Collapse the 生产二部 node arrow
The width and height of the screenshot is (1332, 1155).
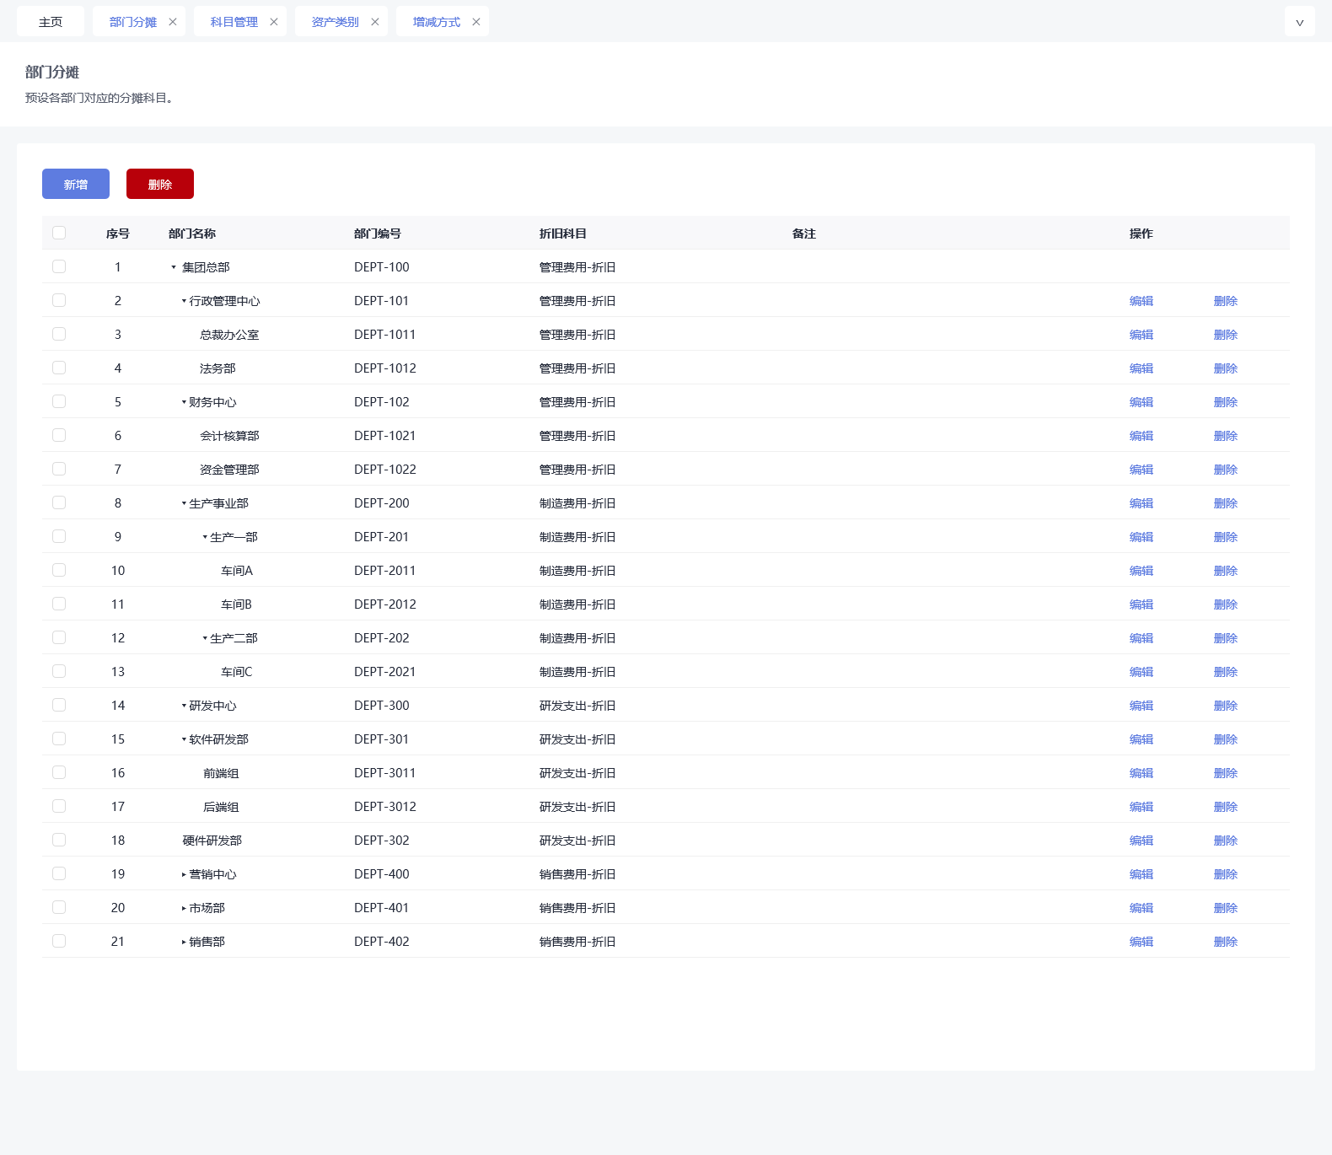[x=205, y=638]
